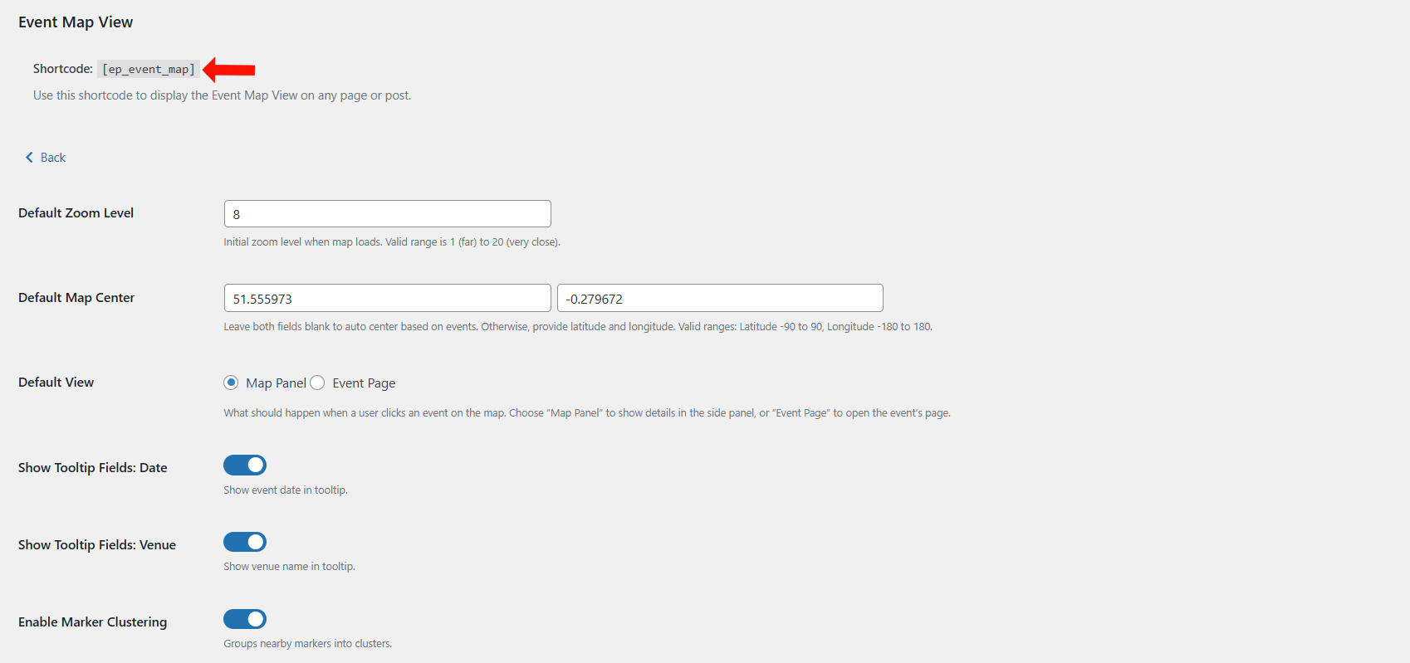This screenshot has width=1410, height=663.
Task: Click the Back chevron arrow icon
Action: coord(29,158)
